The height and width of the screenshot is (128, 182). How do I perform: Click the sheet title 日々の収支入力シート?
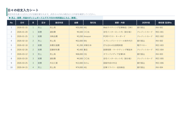coord(23,10)
